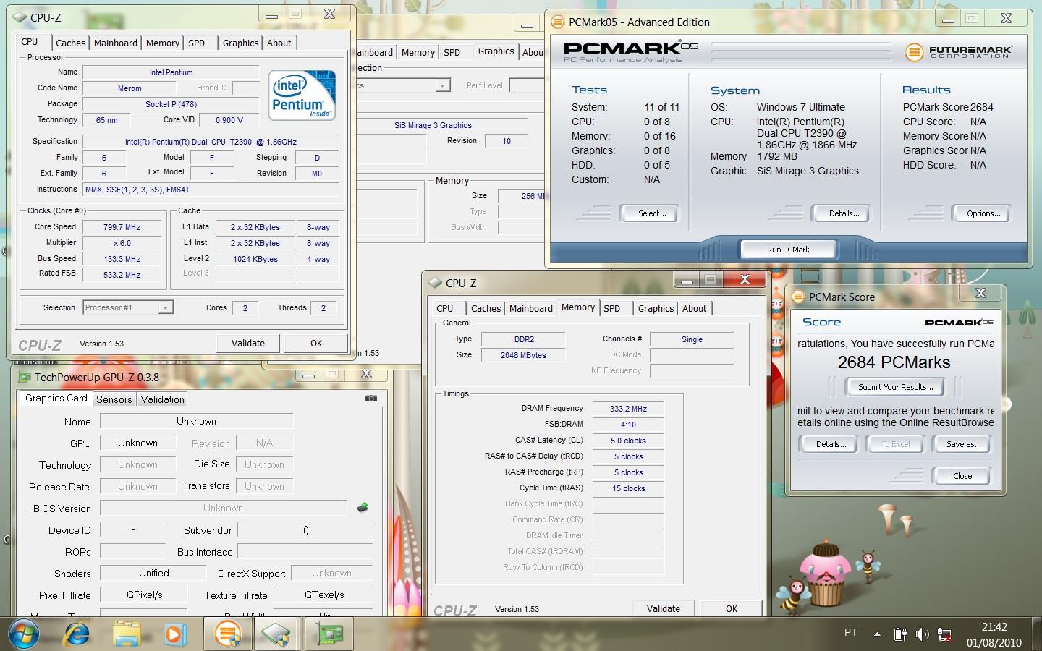Screen dimensions: 1042x651
Task: Click the Bus Speed 133.3 MHz value
Action: [122, 259]
